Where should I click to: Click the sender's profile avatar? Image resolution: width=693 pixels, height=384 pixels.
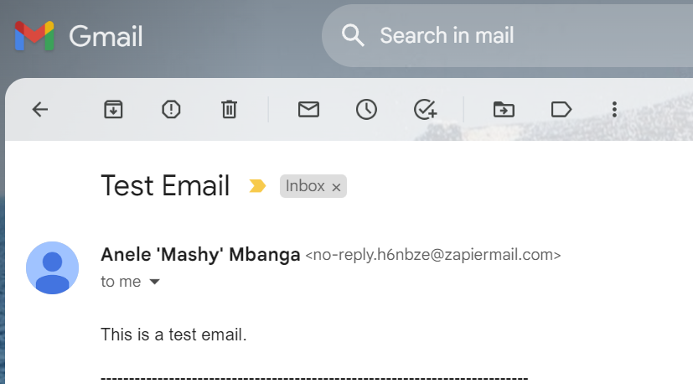53,267
